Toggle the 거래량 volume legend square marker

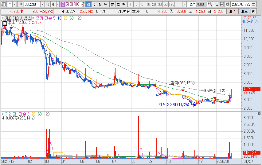[x=2, y=114]
